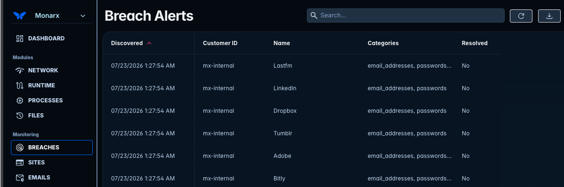Click the Monarx butterfly logo
Viewport: 564px width, 187px height.
pyautogui.click(x=19, y=16)
